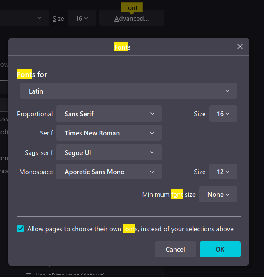Viewport: 264px width, 277px height.
Task: Confirm with the OK button
Action: (220, 249)
